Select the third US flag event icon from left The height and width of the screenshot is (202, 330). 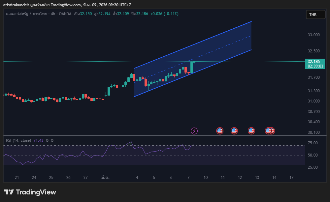click(251, 131)
